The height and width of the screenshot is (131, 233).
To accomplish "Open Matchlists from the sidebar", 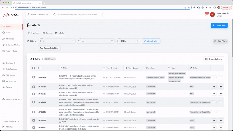I will pos(10,39).
